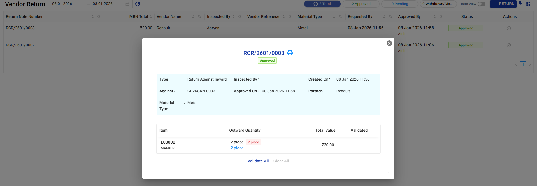Toggle the Item View switch

coord(481,4)
